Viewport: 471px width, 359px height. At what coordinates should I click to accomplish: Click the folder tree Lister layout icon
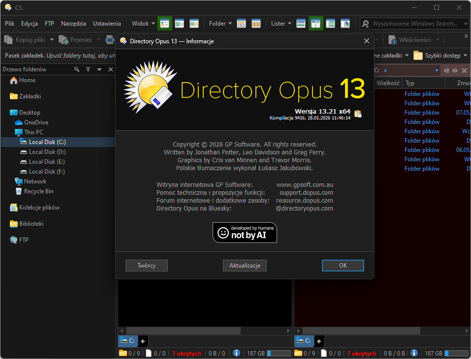pyautogui.click(x=330, y=24)
